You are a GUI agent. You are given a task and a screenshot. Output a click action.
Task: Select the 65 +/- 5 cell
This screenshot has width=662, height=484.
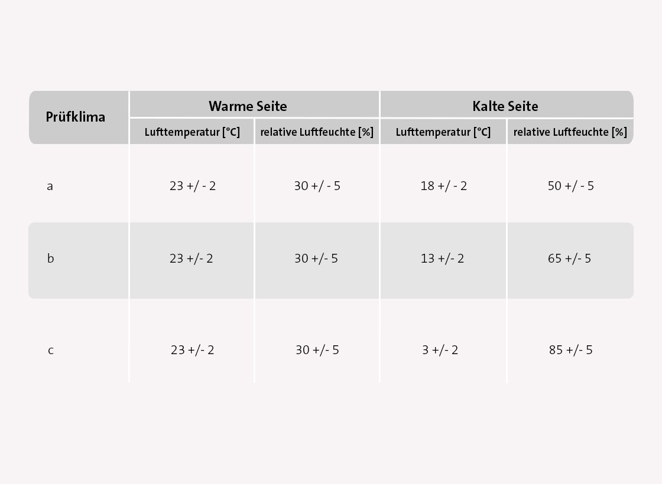(569, 259)
